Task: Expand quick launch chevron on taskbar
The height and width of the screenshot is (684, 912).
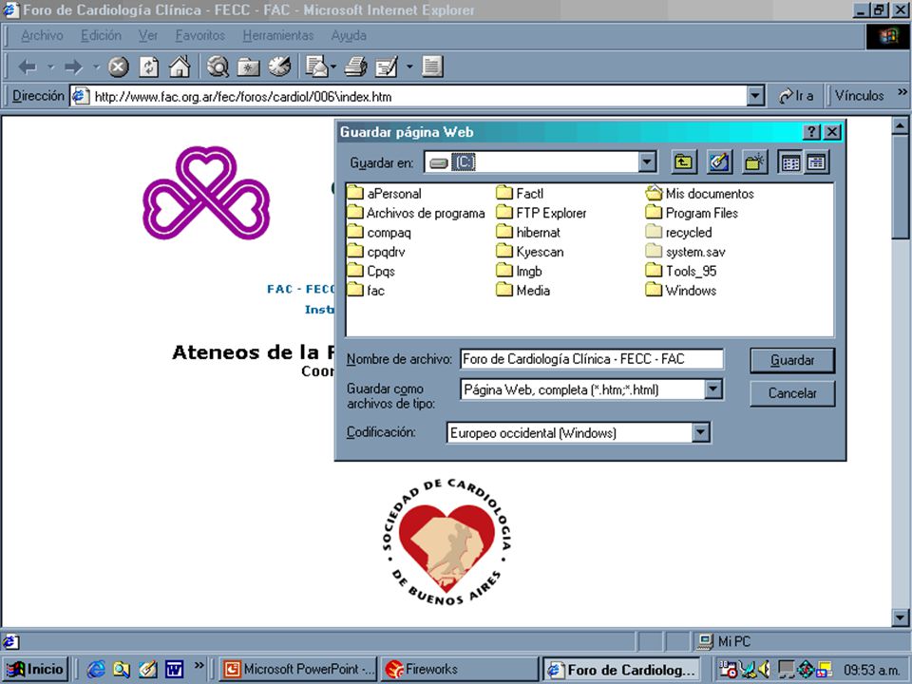Action: [x=199, y=665]
